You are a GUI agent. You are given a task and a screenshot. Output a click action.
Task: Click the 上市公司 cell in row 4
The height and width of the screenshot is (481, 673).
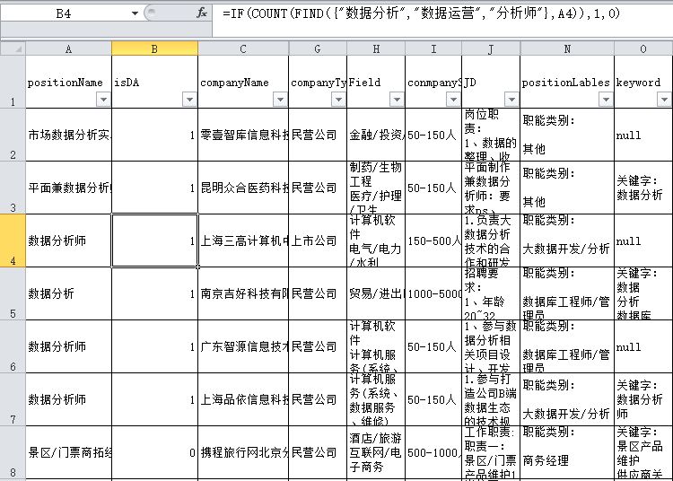pos(318,240)
